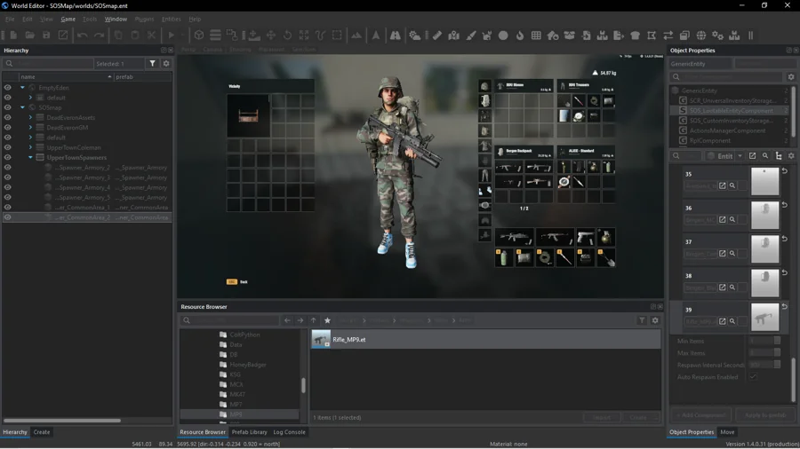Click the Hierarchy horizontal scrollbar
The width and height of the screenshot is (800, 449).
(61, 421)
